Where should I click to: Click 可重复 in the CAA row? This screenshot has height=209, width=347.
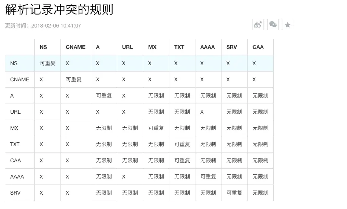[x=182, y=160]
